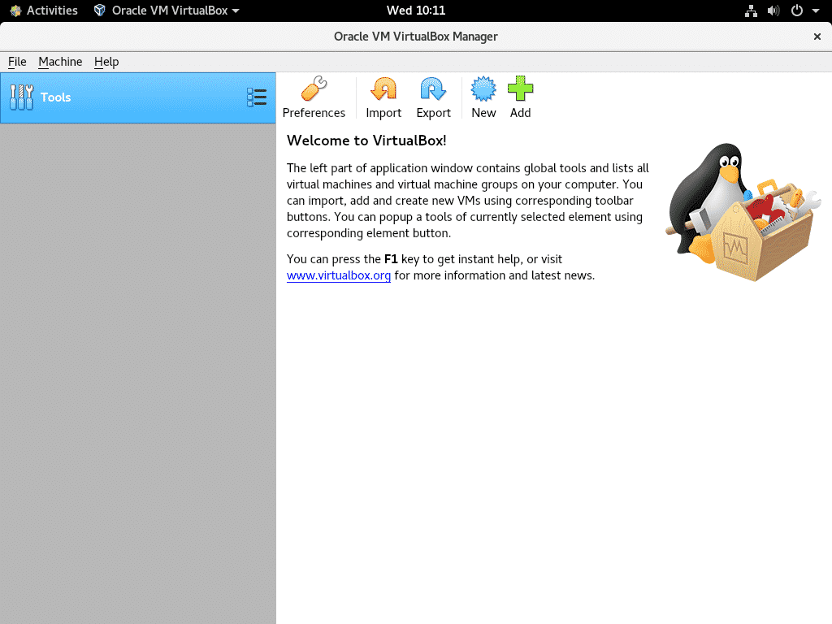Screen dimensions: 832x624
Task: Open the Tools list menu icon
Action: (257, 97)
